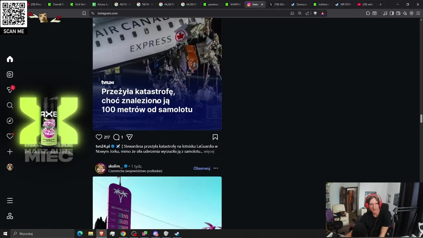Switch to the AHAPULO tab

(234, 4)
